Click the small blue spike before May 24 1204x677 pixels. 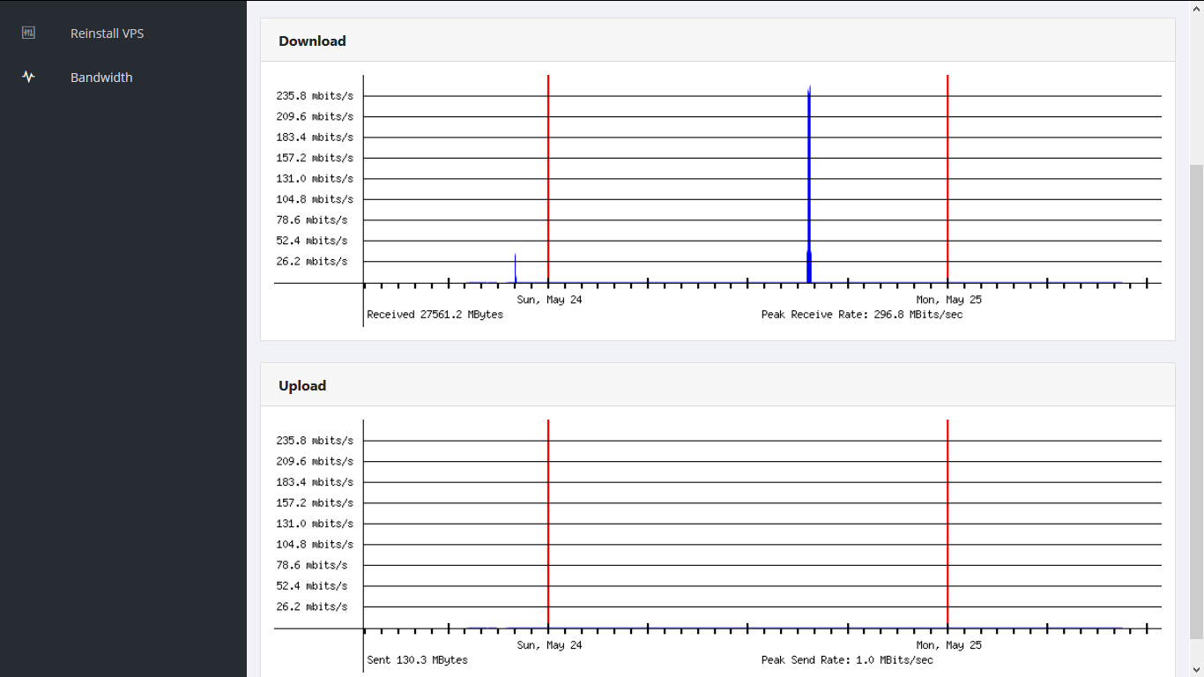(x=516, y=269)
